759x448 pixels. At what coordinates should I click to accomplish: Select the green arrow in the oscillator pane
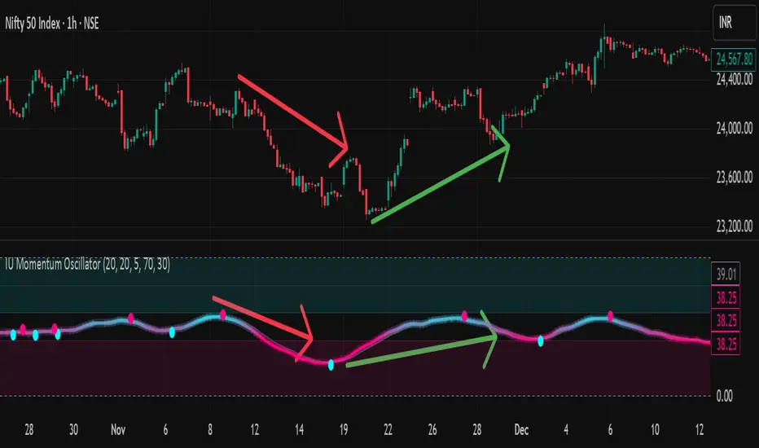[419, 350]
